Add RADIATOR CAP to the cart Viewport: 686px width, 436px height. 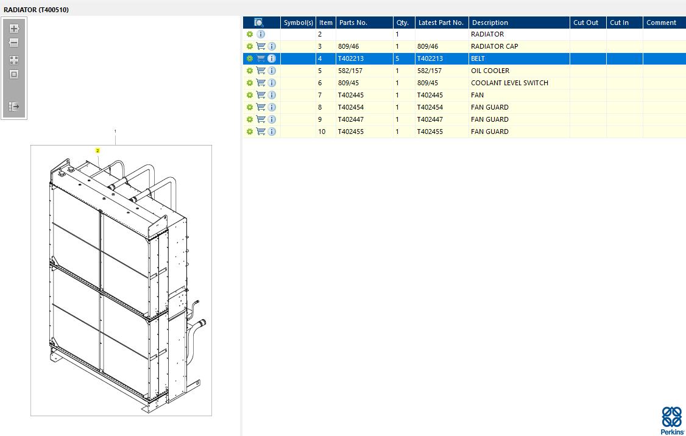261,46
